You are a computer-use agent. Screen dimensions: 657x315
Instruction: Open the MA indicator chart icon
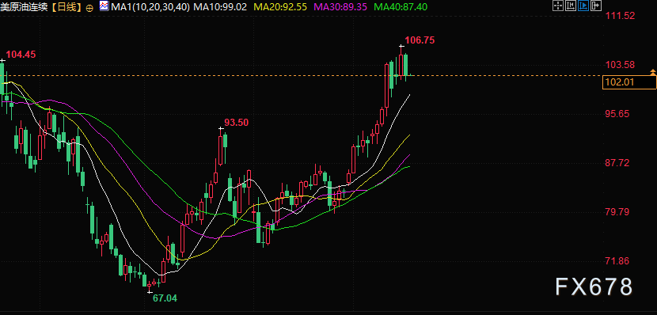click(104, 6)
